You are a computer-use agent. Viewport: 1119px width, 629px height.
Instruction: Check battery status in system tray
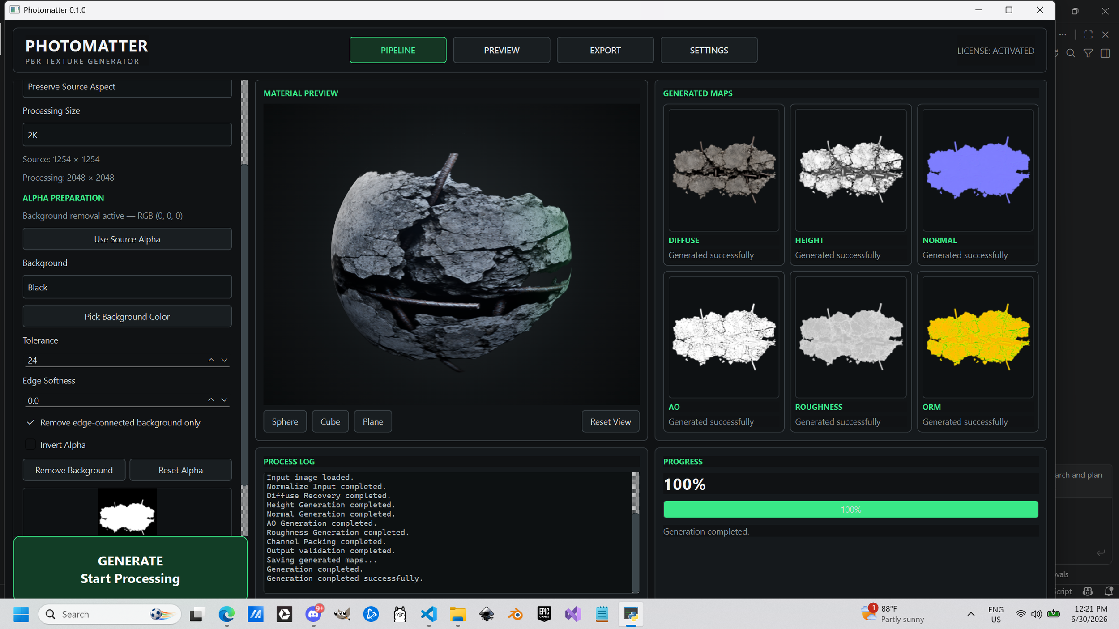[x=1054, y=614]
